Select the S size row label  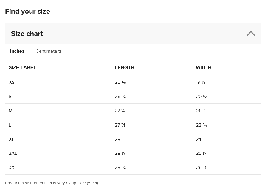pyautogui.click(x=10, y=97)
